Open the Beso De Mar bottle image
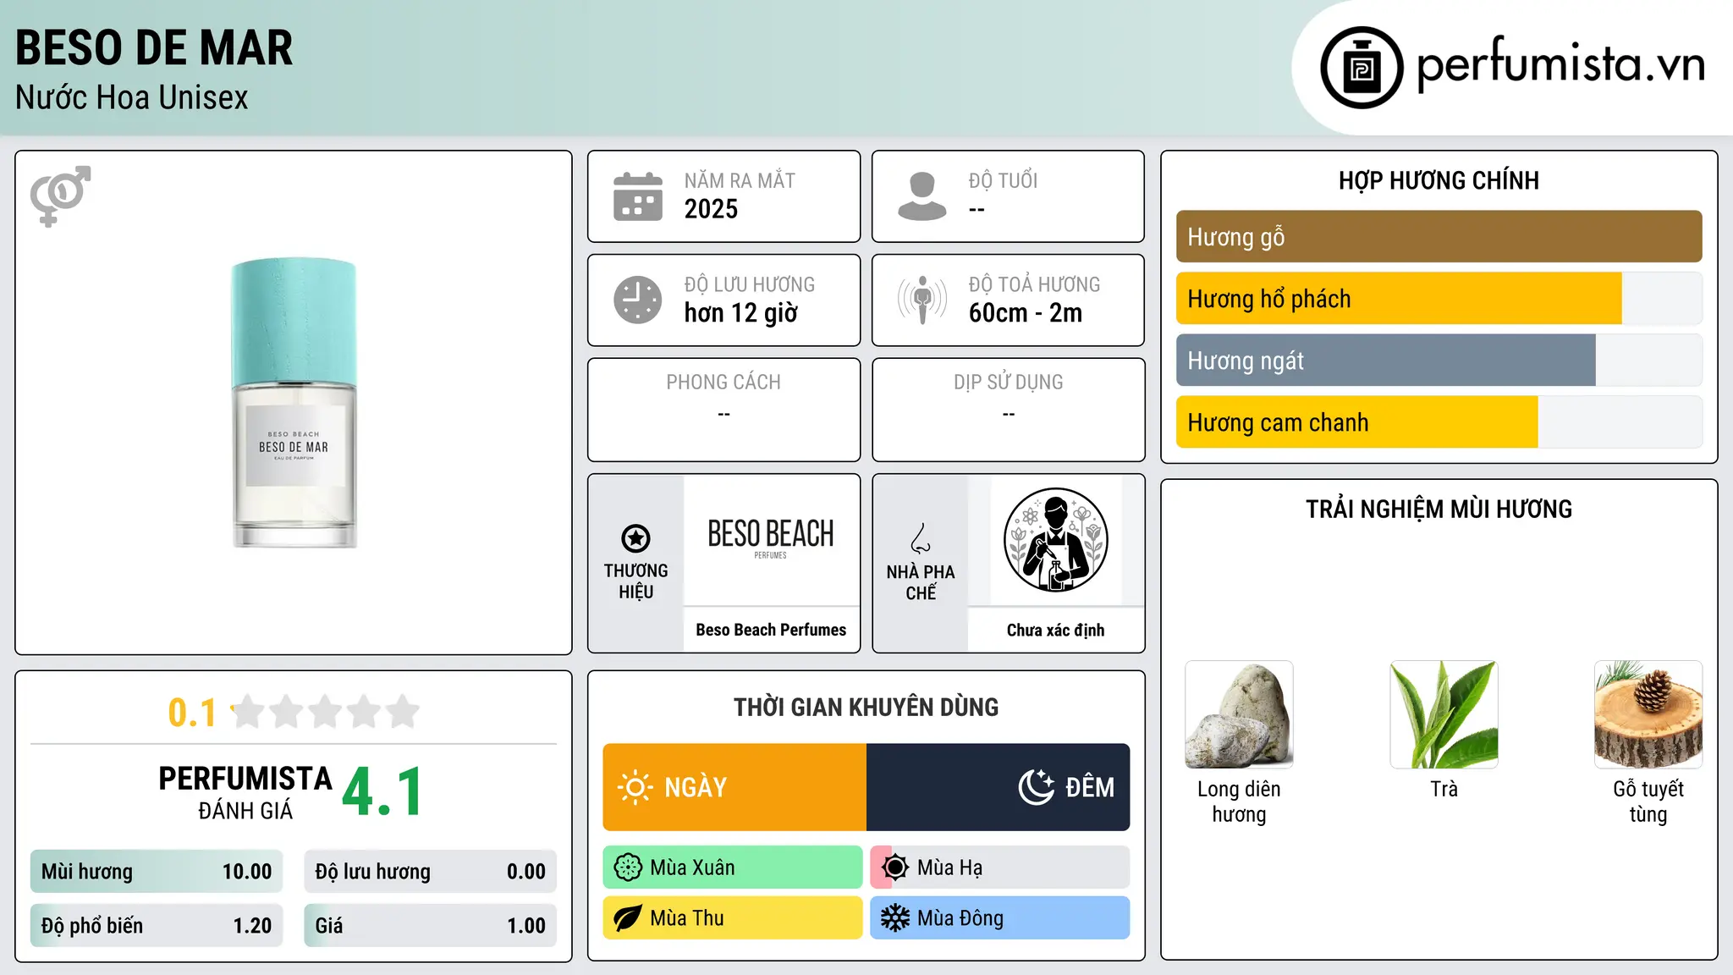This screenshot has width=1733, height=975. pos(294,403)
